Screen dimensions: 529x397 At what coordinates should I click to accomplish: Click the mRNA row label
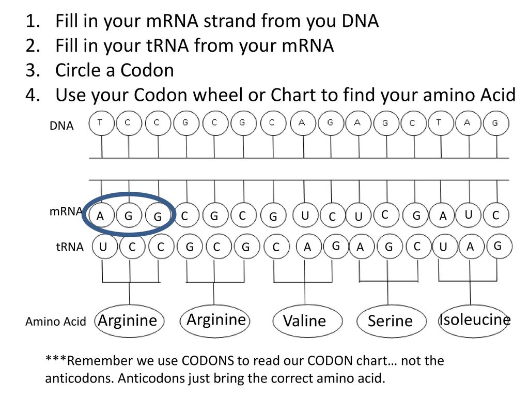(66, 211)
